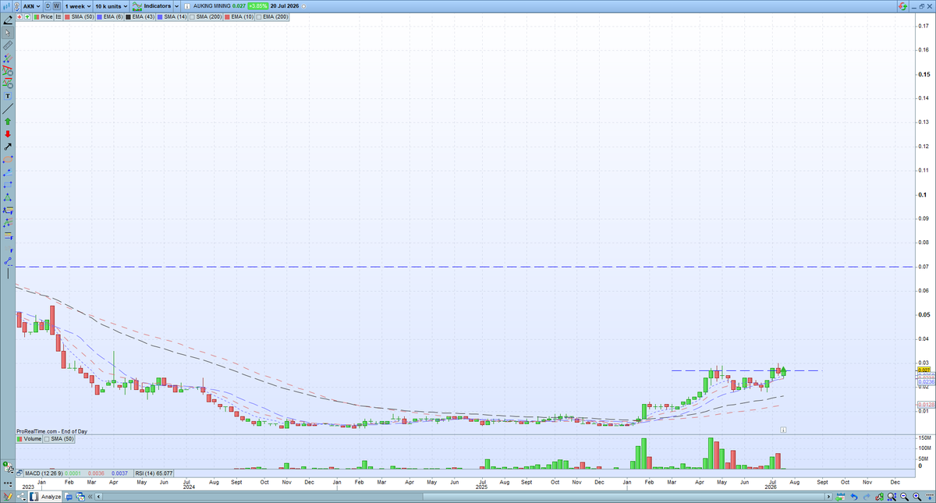Image resolution: width=936 pixels, height=503 pixels.
Task: Switch to daily timeframe with D button
Action: tap(48, 5)
